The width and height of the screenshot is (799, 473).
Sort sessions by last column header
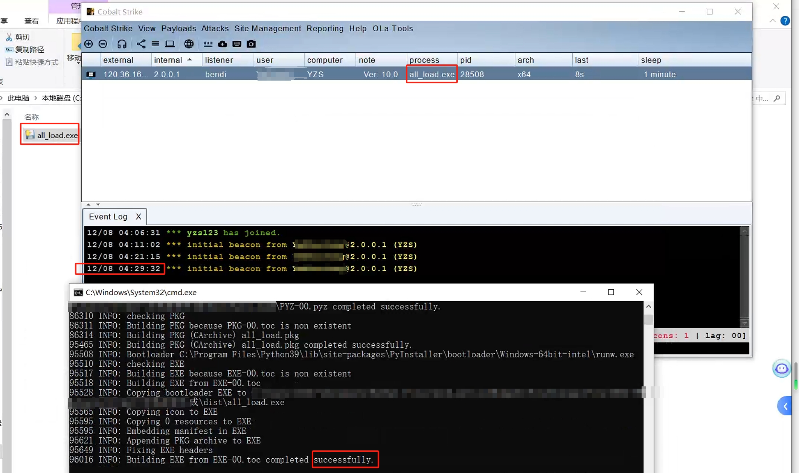pyautogui.click(x=605, y=60)
